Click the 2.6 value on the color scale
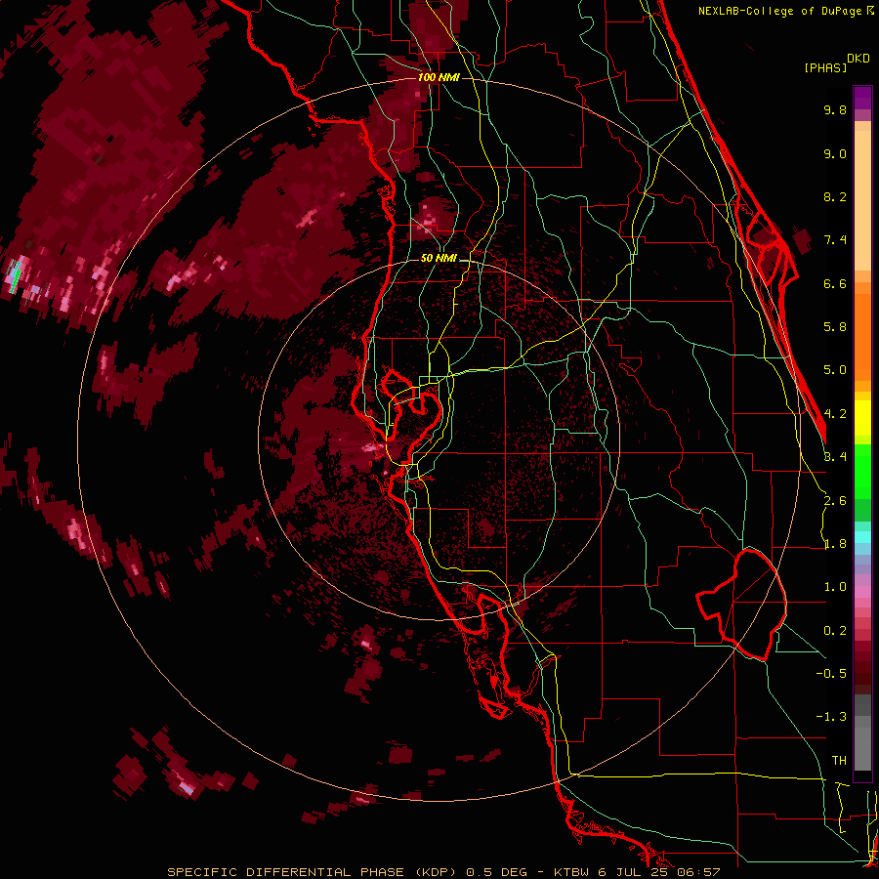 (835, 501)
